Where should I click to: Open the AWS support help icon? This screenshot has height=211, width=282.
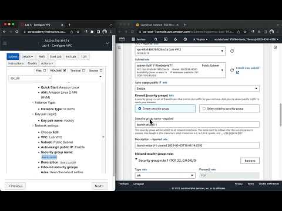coord(185,39)
